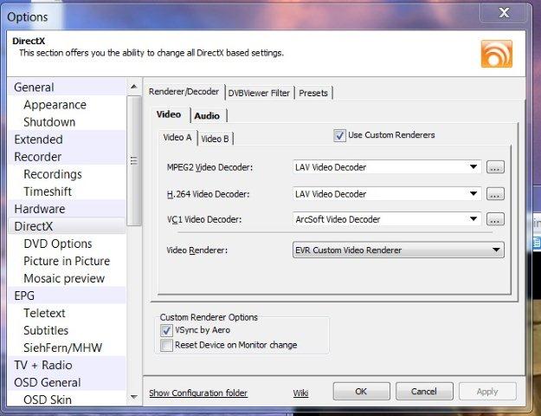Image resolution: width=541 pixels, height=416 pixels.
Task: Switch to the Audio tab
Action: [206, 115]
